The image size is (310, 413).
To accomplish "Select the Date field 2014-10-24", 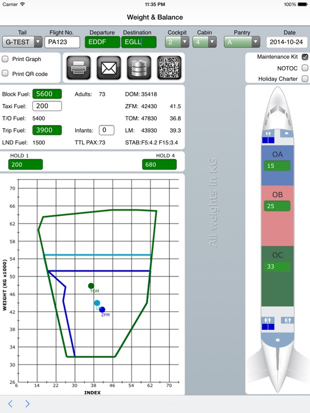I will [286, 42].
